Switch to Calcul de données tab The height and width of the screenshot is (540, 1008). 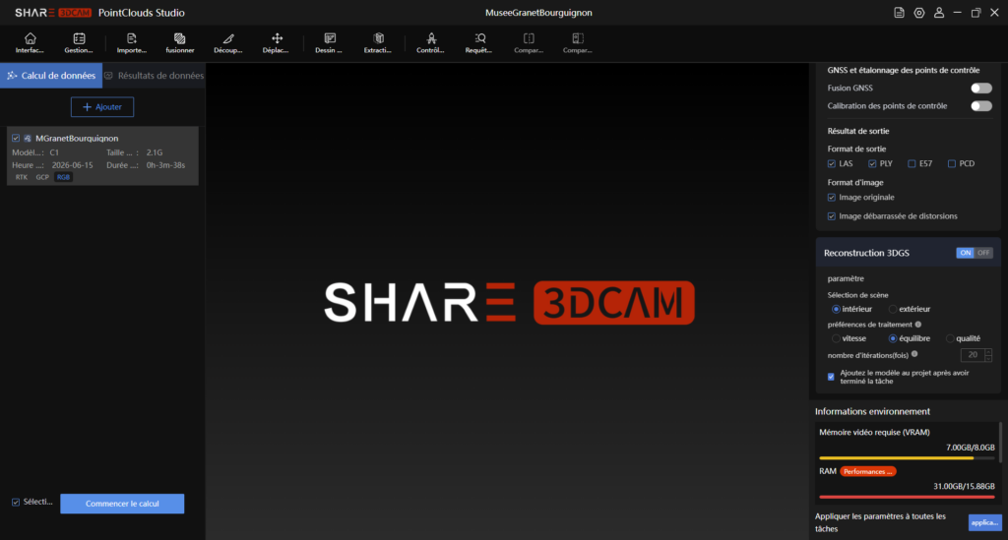coord(51,76)
